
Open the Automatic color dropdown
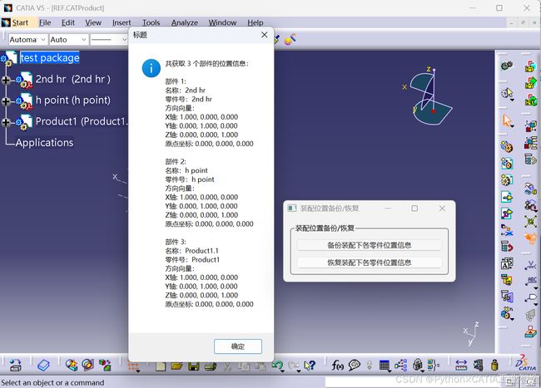(27, 40)
